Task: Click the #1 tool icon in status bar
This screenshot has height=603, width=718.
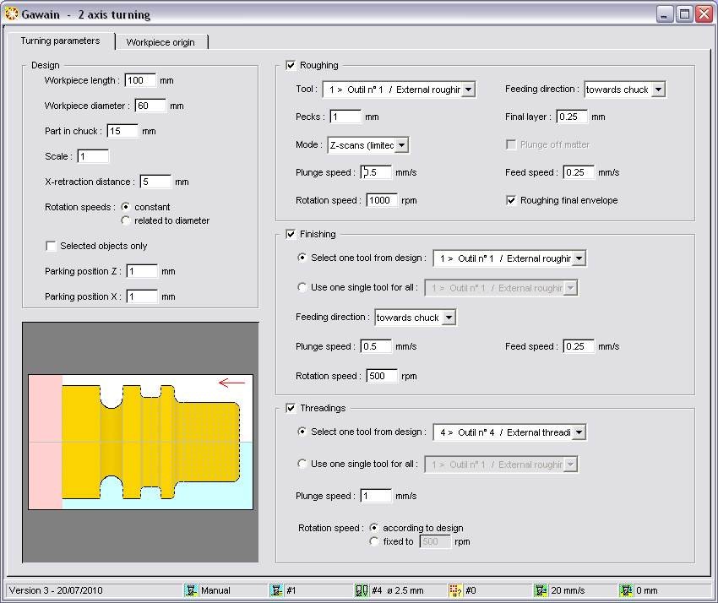Action: (276, 590)
